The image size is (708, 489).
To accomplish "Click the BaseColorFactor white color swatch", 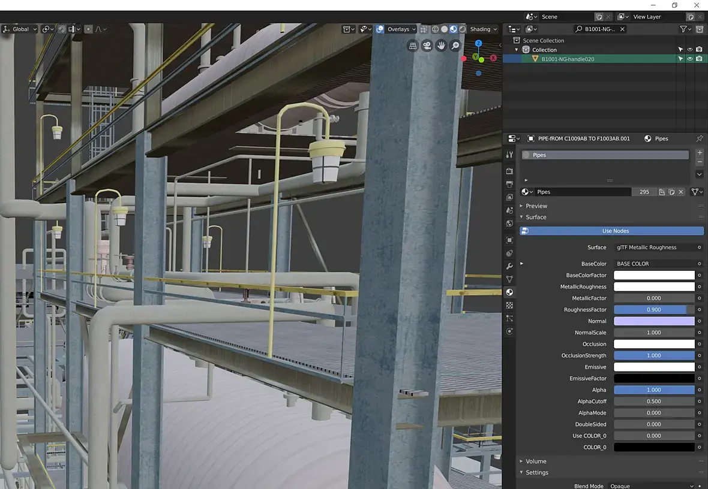I will 653,276.
